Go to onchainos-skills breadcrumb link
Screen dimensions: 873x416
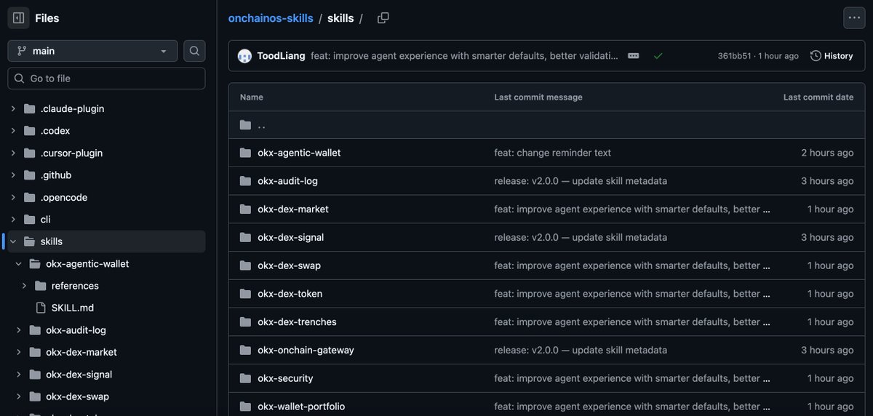tap(271, 18)
